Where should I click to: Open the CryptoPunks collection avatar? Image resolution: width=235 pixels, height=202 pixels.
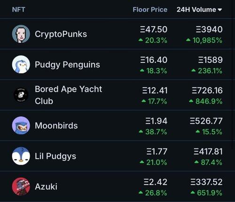(21, 34)
